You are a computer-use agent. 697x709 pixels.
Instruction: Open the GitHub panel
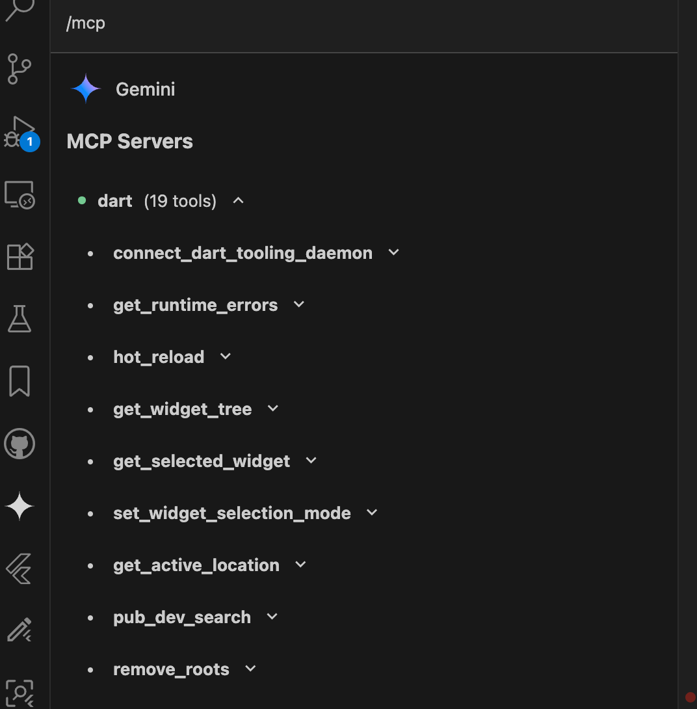(x=19, y=444)
